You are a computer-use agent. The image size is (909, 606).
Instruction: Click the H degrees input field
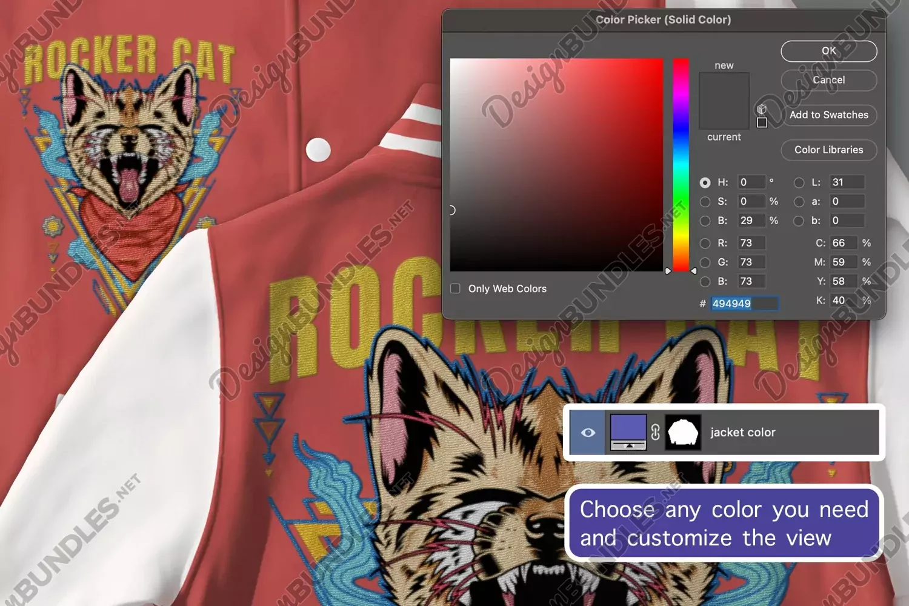pos(751,182)
